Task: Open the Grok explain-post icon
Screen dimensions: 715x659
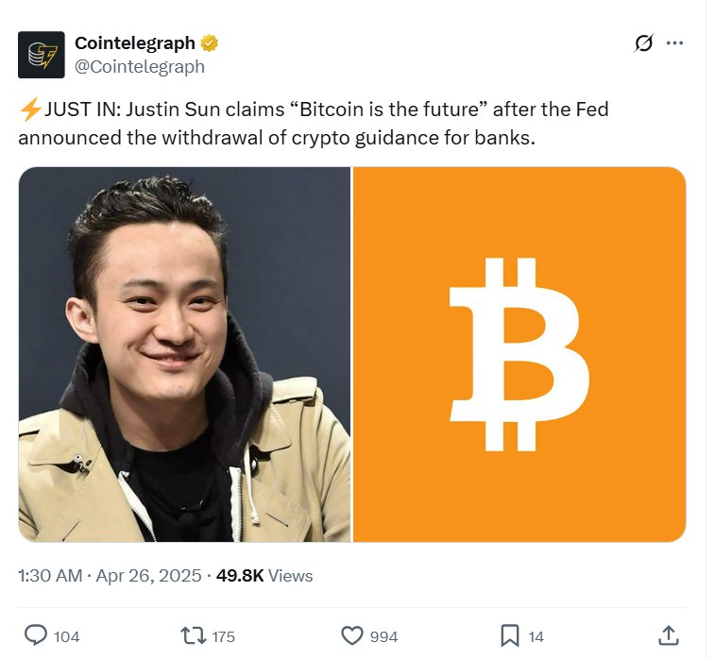Action: tap(643, 43)
